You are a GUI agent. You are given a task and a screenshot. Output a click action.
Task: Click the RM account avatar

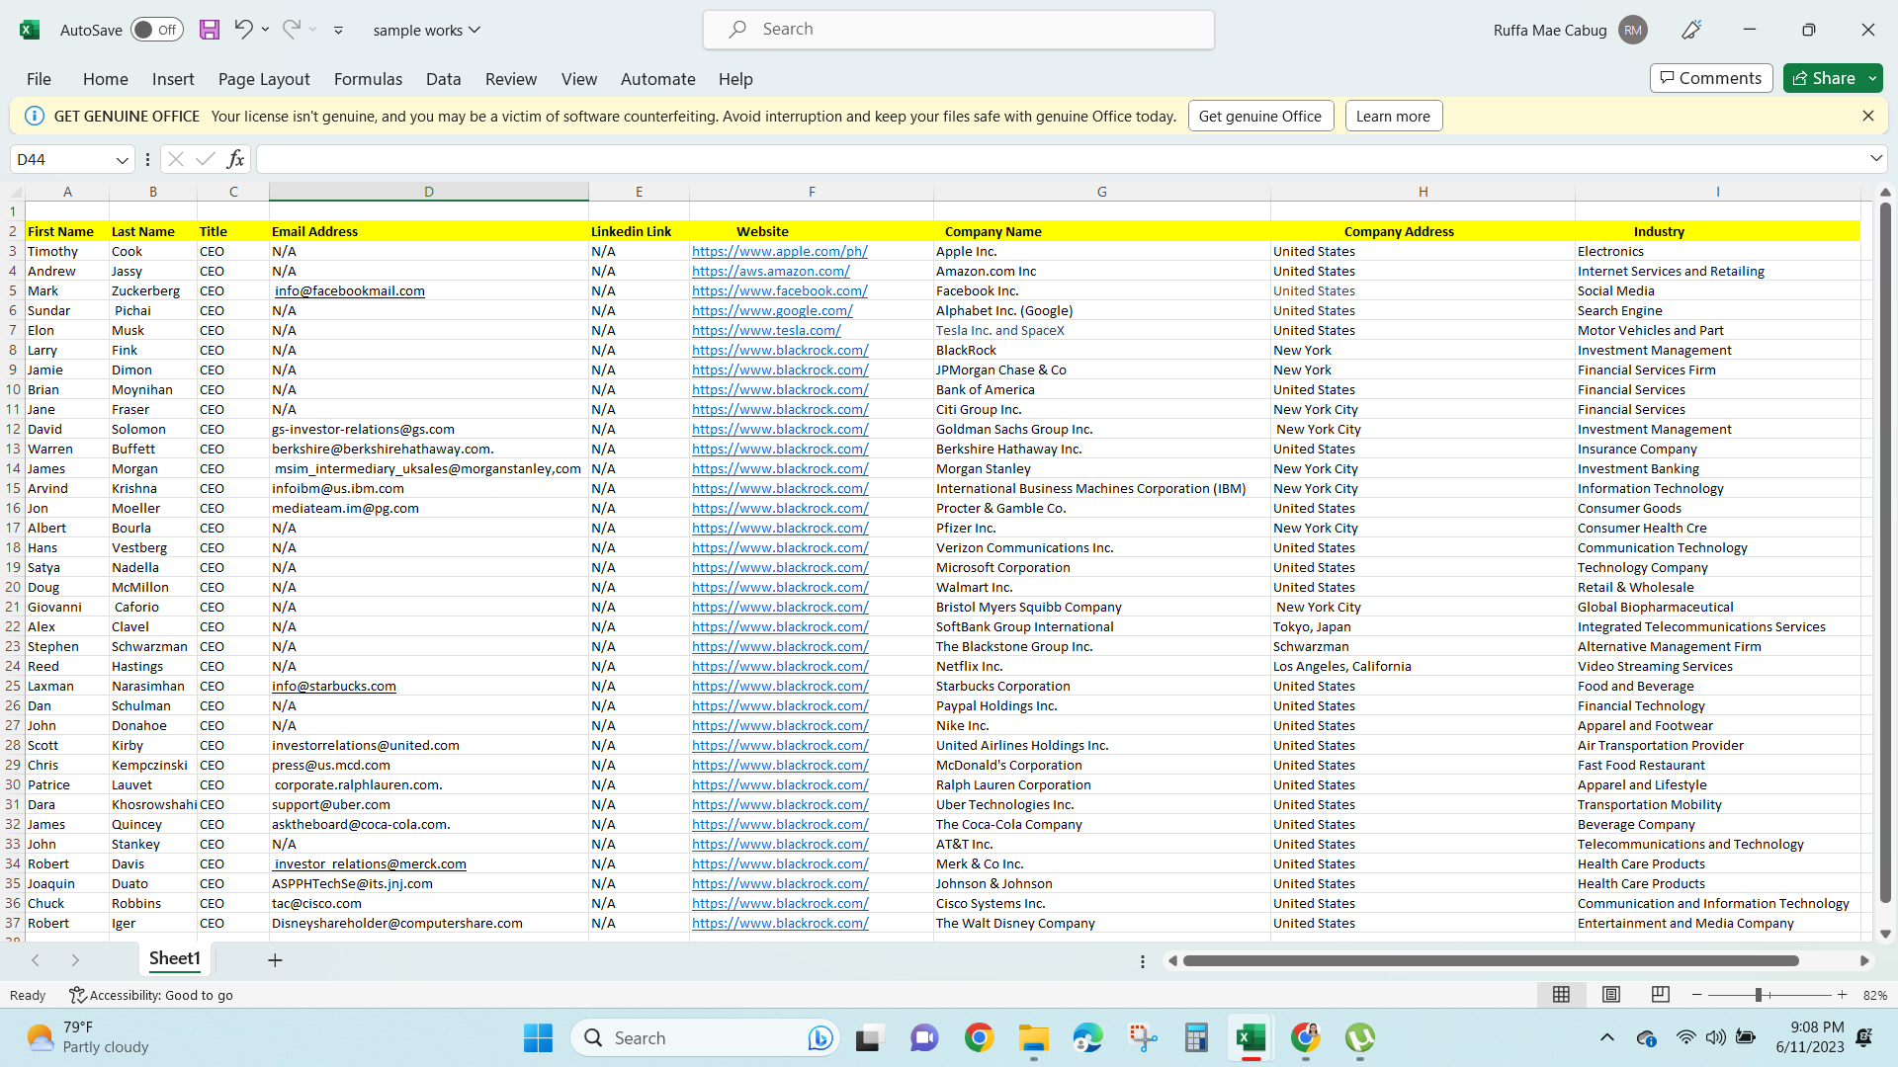[x=1633, y=30]
